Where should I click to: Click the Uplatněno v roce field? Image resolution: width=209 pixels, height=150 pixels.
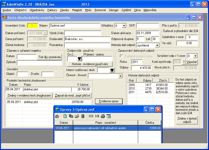[x=191, y=37]
